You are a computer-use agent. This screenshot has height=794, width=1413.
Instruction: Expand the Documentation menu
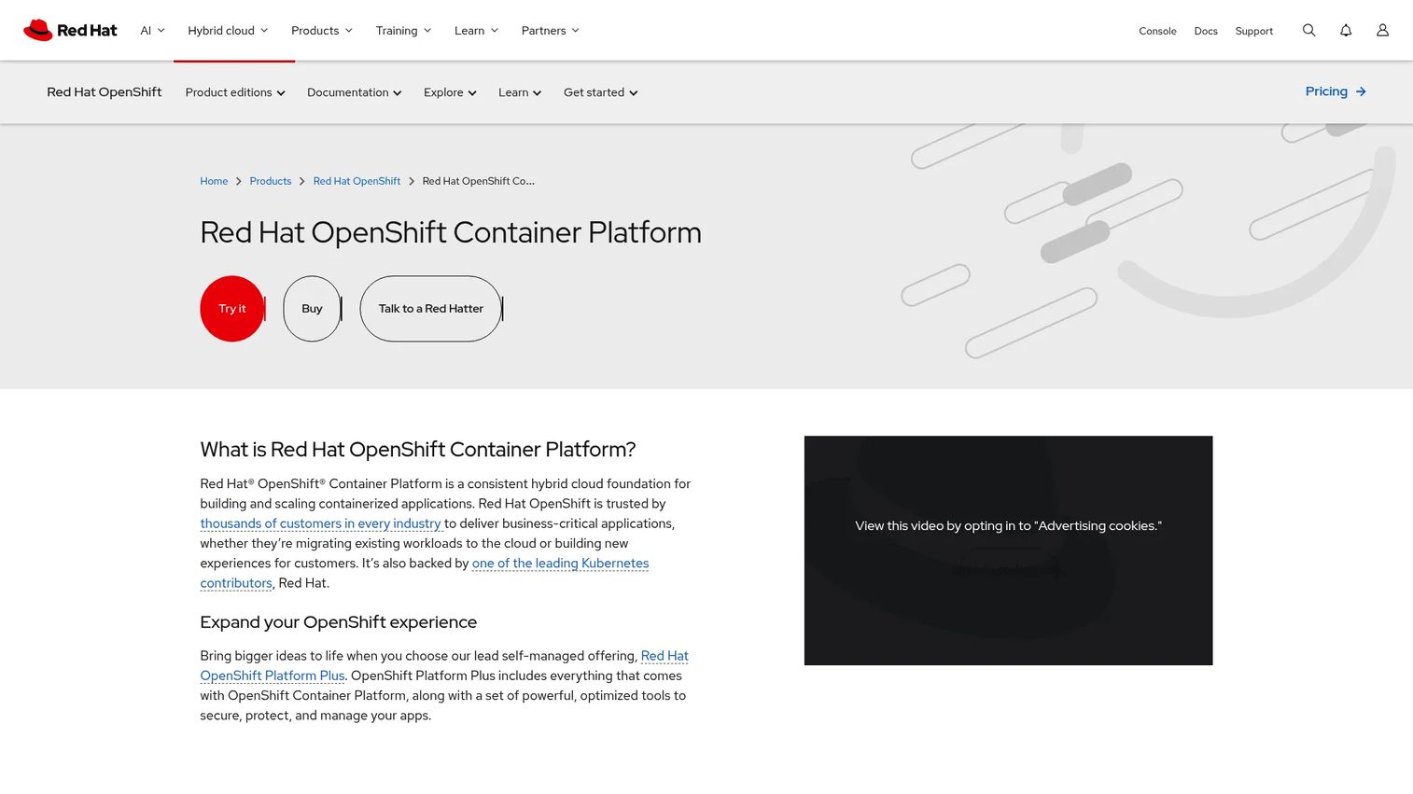354,92
